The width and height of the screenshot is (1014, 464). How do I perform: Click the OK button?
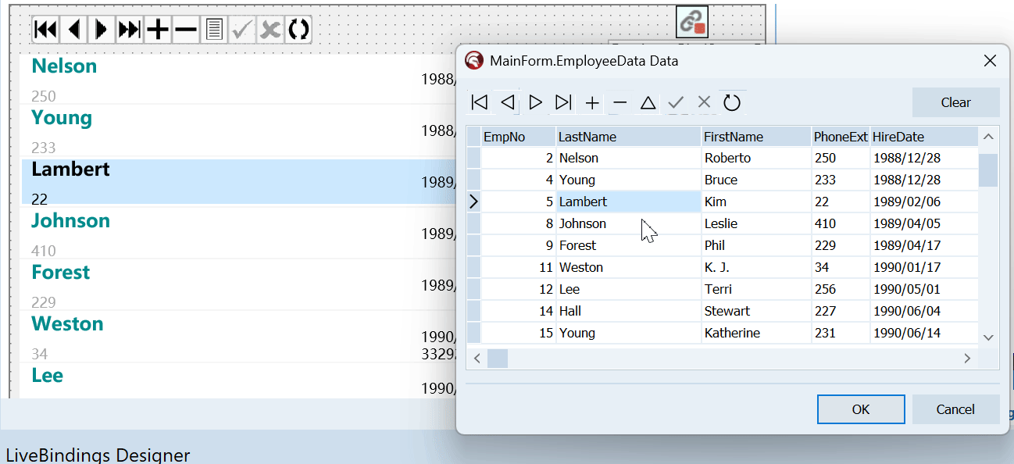pos(861,409)
